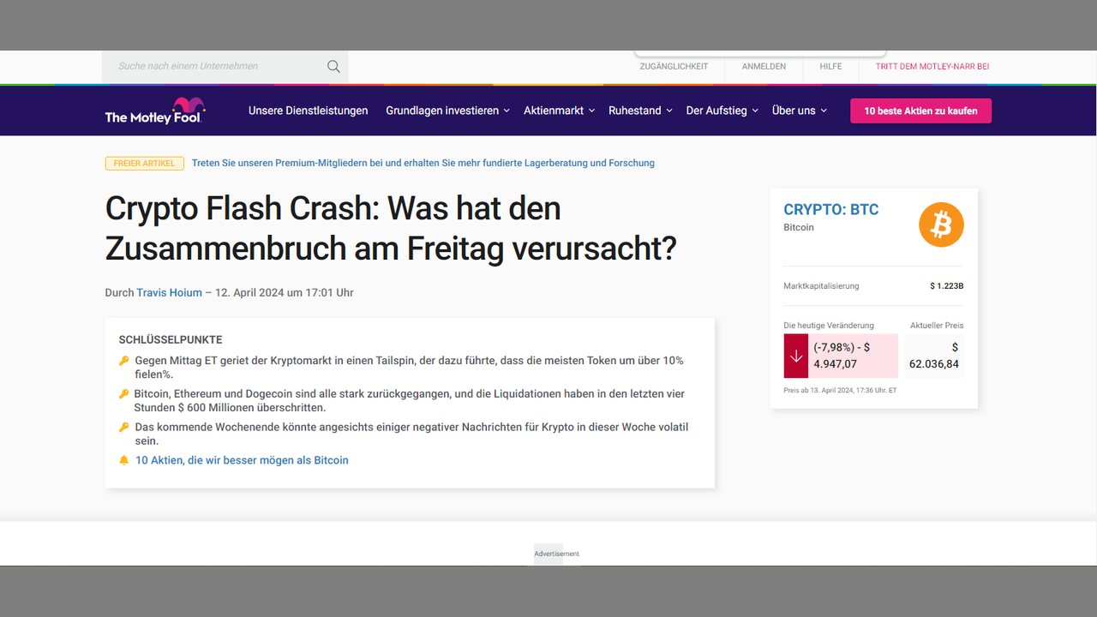Select Zugänglichkeit in the top bar
The width and height of the screenshot is (1097, 617).
tap(674, 67)
